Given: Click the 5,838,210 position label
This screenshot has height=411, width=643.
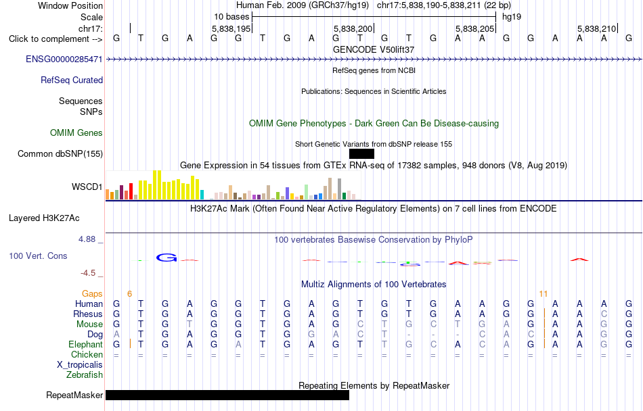Looking at the screenshot, I should tap(597, 28).
